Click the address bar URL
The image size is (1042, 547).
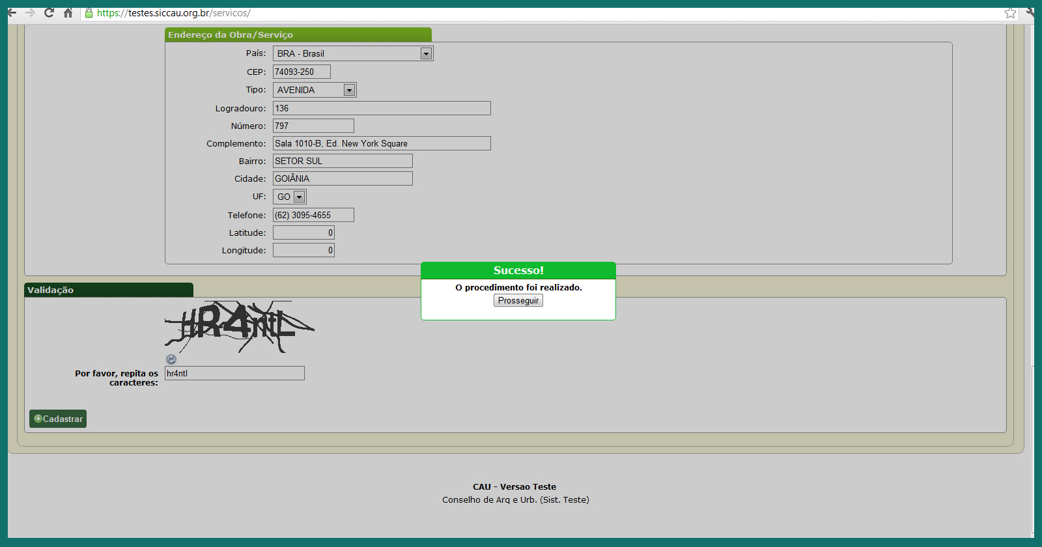click(174, 13)
